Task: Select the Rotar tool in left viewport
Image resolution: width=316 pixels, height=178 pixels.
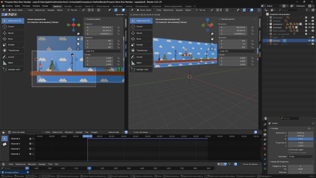Action: [12, 39]
